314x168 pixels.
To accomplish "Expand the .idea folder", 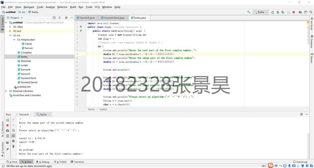I will (x=10, y=27).
